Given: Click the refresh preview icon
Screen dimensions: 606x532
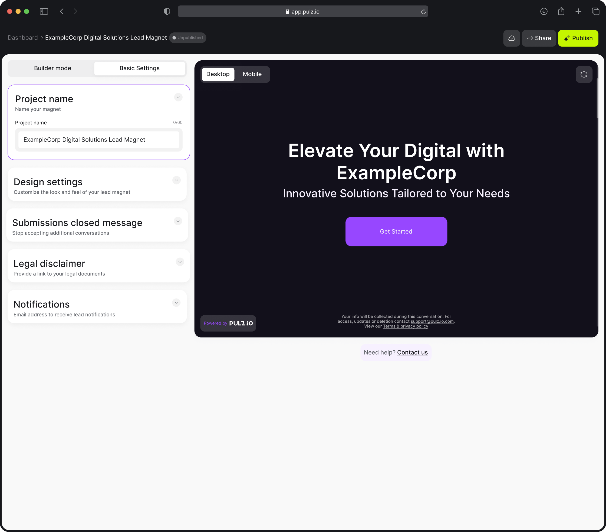Looking at the screenshot, I should tap(584, 74).
